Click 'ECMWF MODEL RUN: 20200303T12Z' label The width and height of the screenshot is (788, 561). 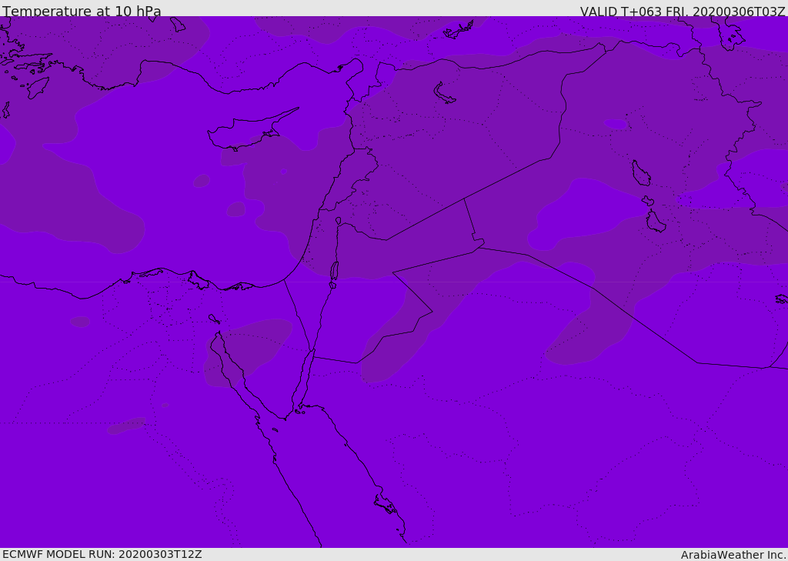click(x=102, y=554)
